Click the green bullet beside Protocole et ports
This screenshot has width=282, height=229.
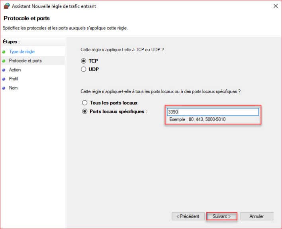(4, 61)
